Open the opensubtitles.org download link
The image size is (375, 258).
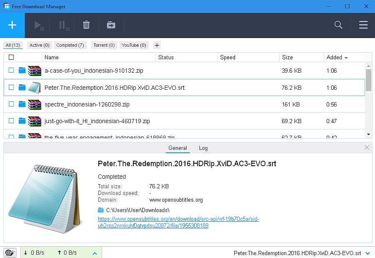pyautogui.click(x=178, y=222)
